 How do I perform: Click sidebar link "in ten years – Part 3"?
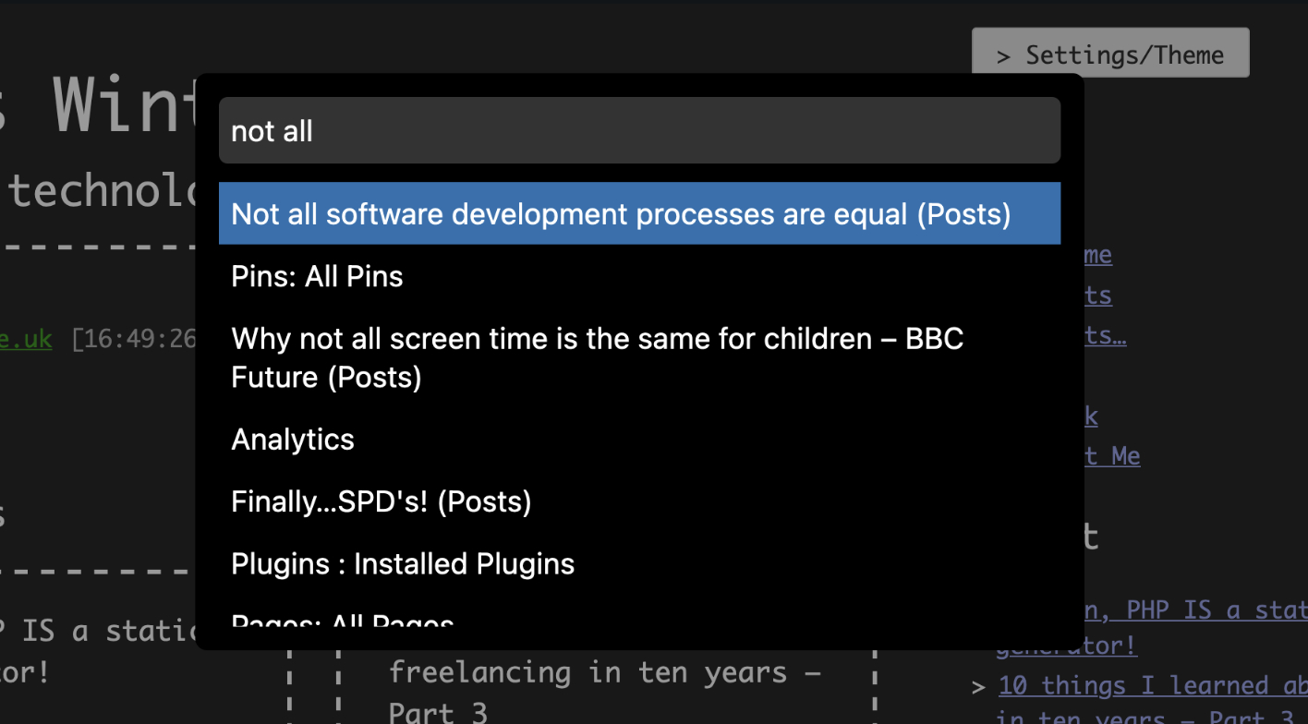1145,717
